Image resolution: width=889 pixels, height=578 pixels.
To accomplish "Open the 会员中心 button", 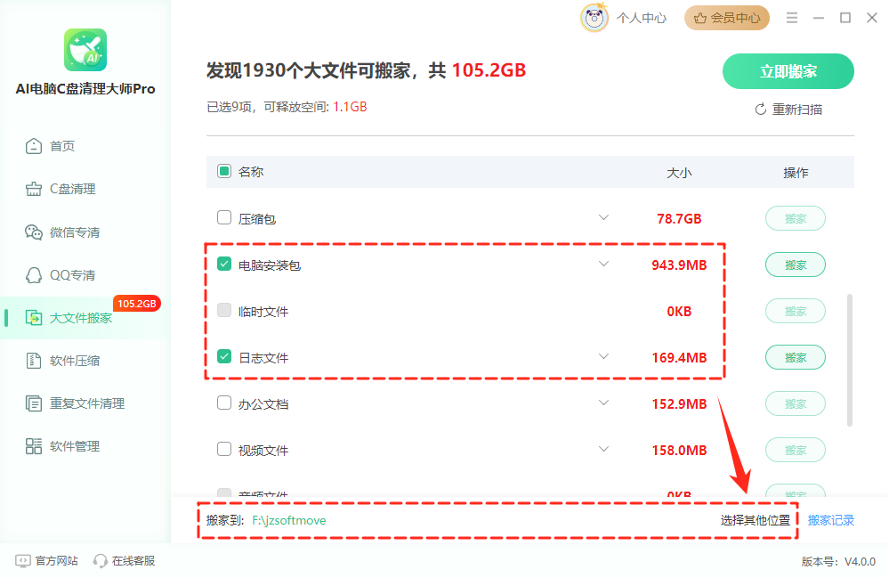I will pos(727,18).
